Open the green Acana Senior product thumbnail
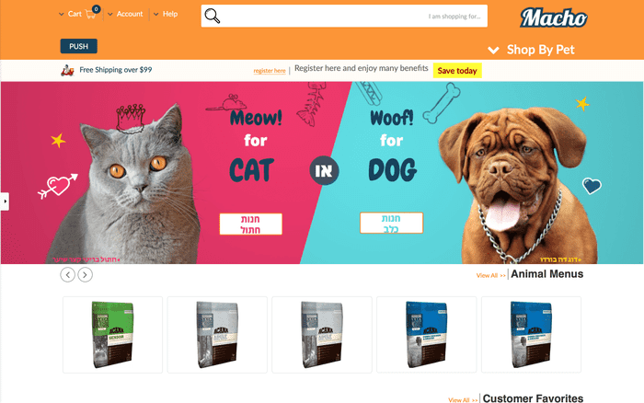This screenshot has height=403, width=644. [x=112, y=335]
